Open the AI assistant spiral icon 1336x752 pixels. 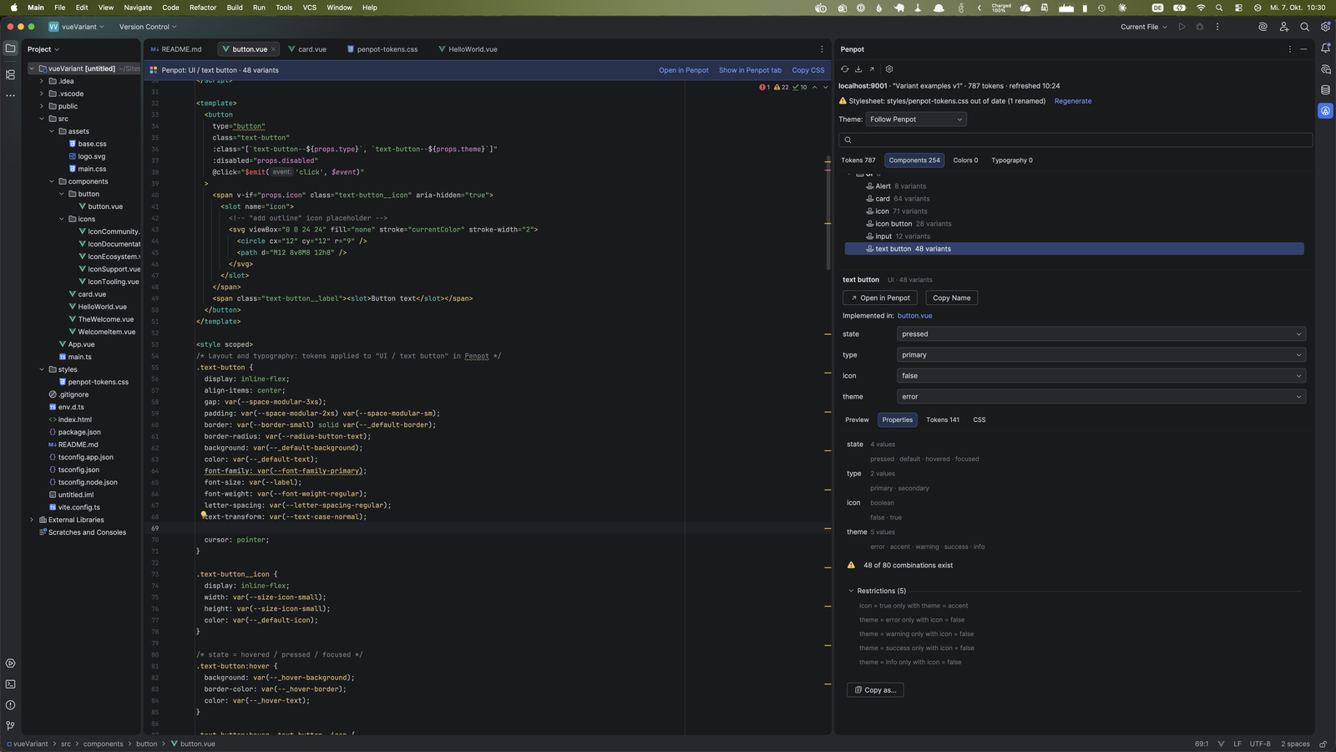(x=1263, y=27)
